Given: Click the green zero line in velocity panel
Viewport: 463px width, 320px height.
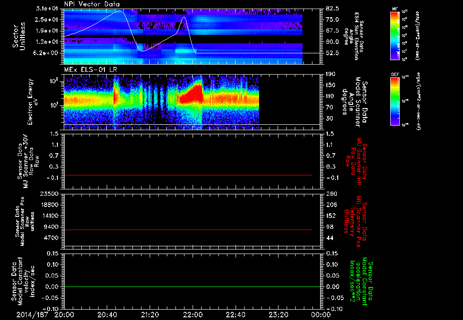Looking at the screenshot, I should coord(192,287).
